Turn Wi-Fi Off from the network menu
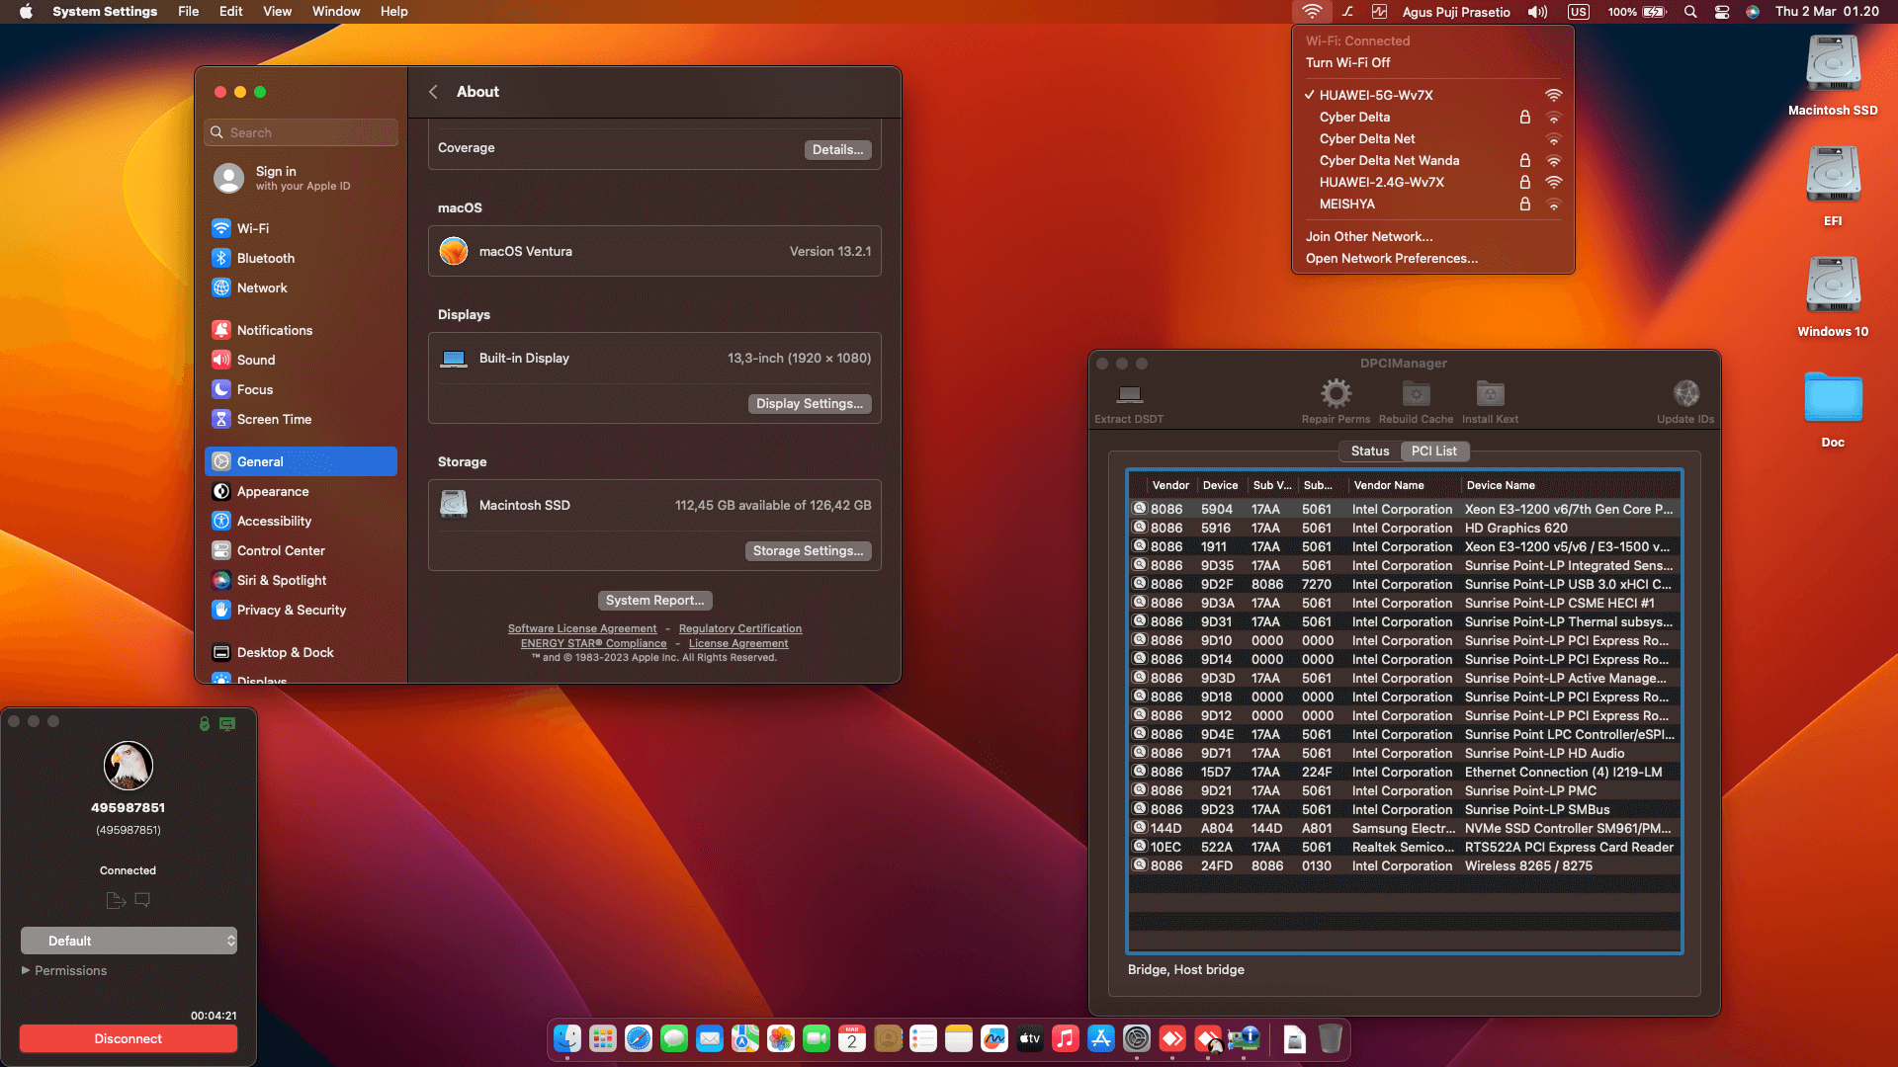Screen dimensions: 1898x1067 coord(1347,62)
